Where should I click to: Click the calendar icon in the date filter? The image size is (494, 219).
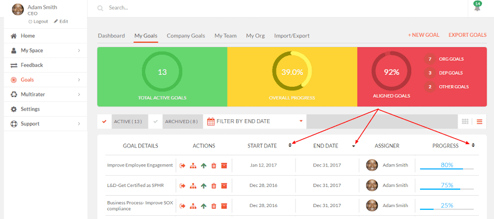(x=211, y=121)
